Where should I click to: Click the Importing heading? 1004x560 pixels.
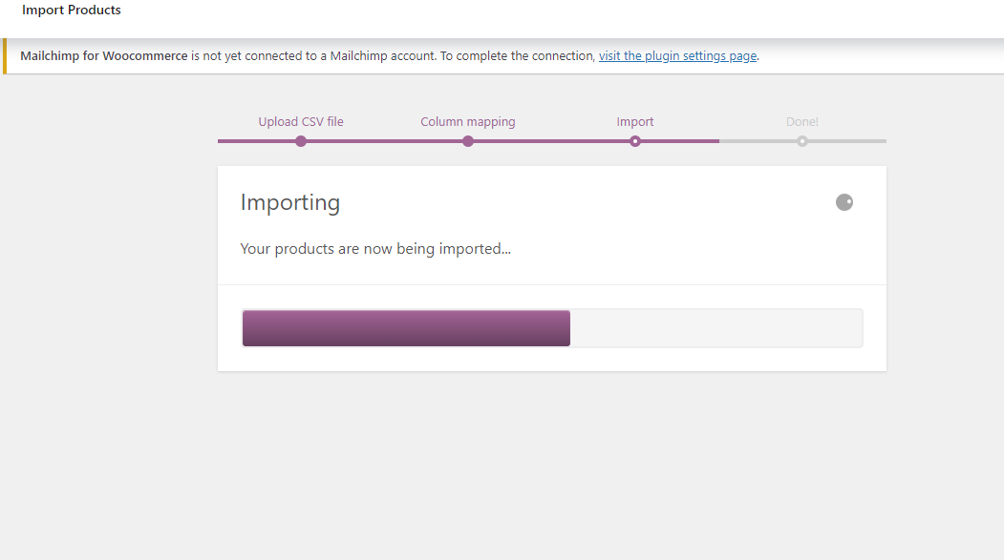point(290,202)
